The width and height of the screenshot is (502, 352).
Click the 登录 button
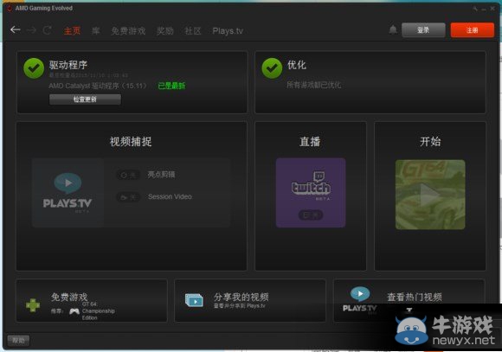tap(423, 30)
